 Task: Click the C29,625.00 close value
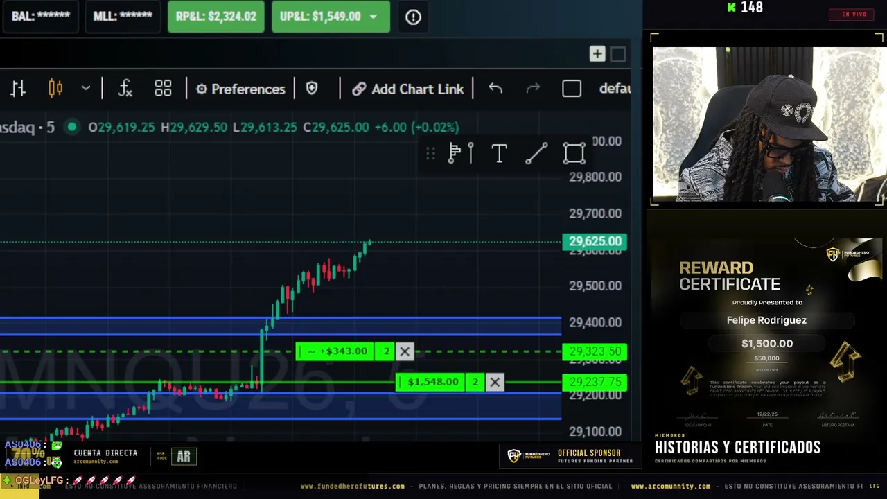(x=335, y=127)
